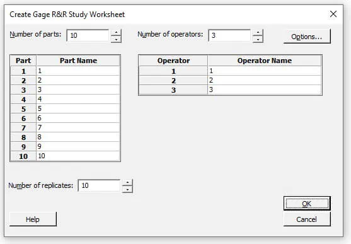Click the Operator Name column header
The height and width of the screenshot is (244, 351).
(x=265, y=61)
